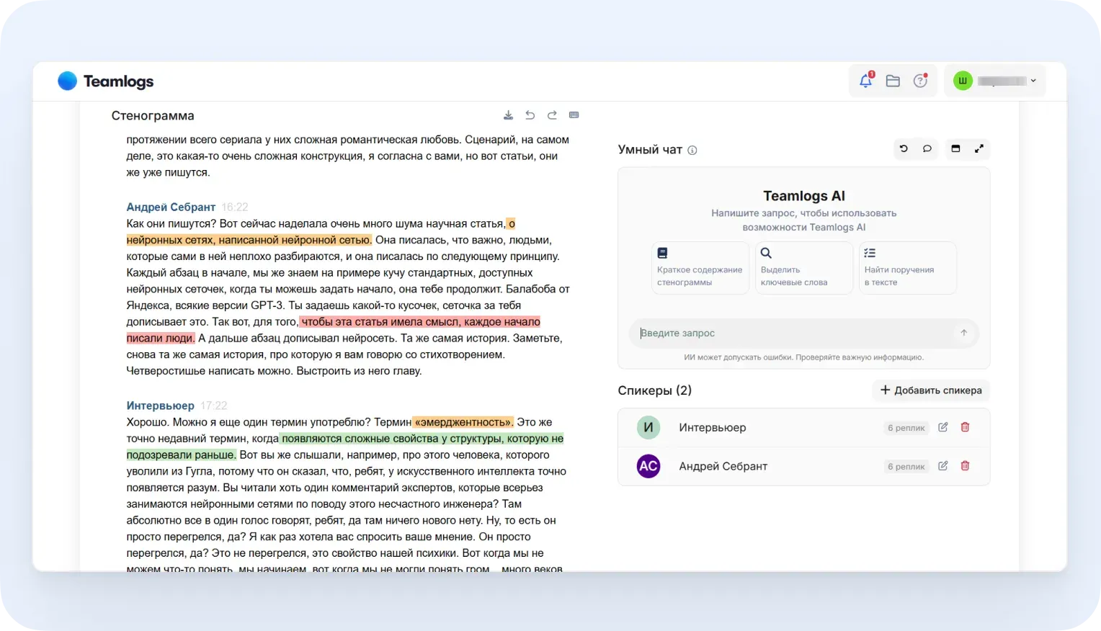Click the green user avatar
The width and height of the screenshot is (1101, 631).
963,81
